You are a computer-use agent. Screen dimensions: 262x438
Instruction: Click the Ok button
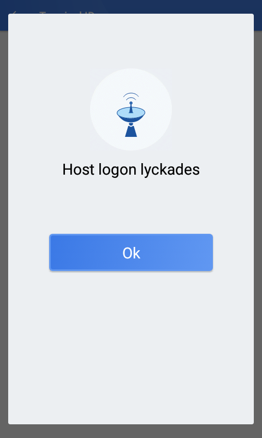click(x=131, y=252)
